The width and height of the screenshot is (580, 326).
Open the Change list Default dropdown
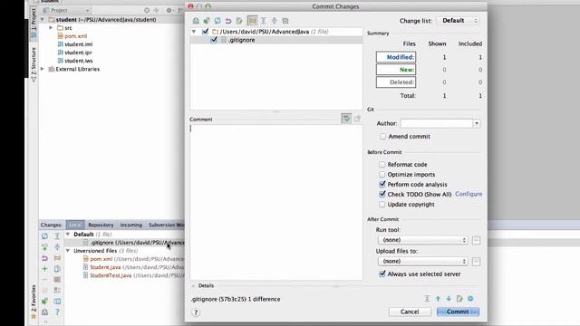(458, 21)
